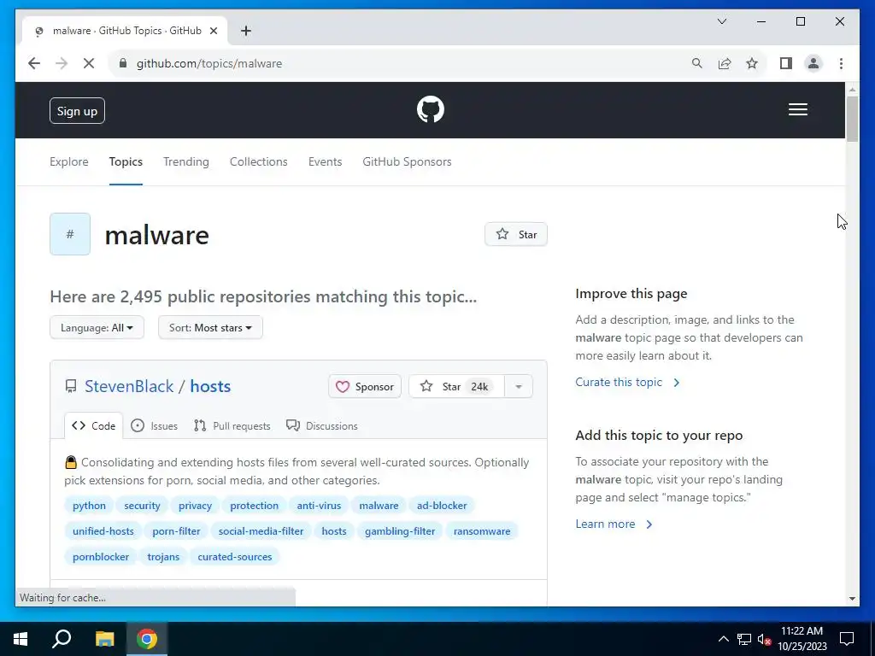Go to the Explore tab
The image size is (875, 656).
(x=68, y=161)
